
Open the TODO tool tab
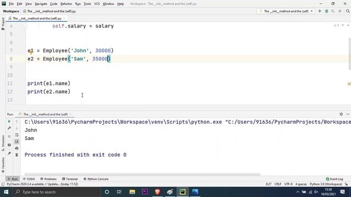tap(29, 179)
